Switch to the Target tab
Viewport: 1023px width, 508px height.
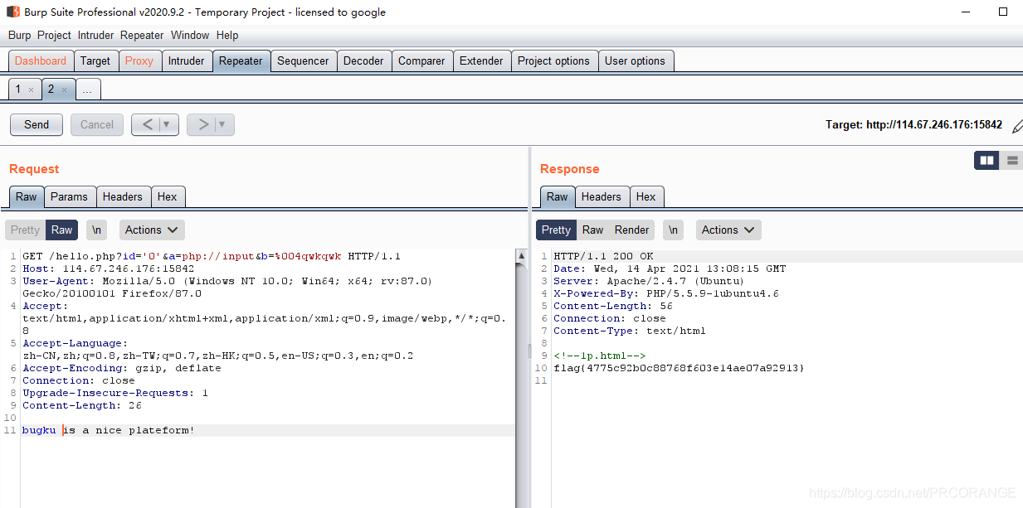click(x=95, y=60)
